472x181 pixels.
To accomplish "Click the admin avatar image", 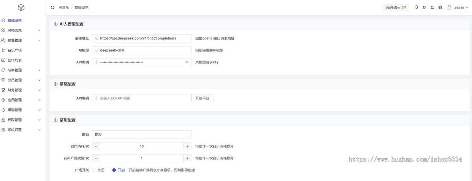I will [450, 7].
